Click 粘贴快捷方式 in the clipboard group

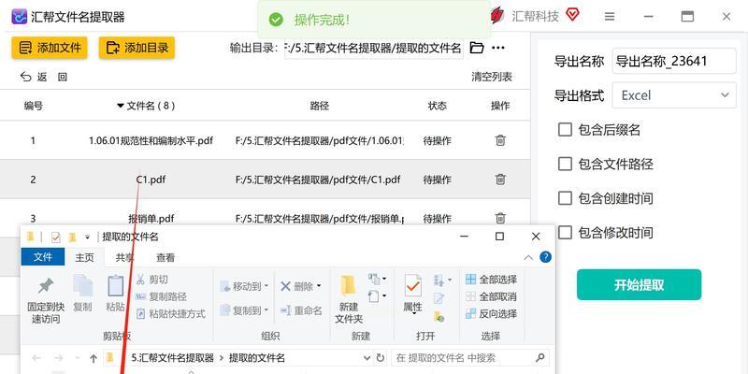[171, 314]
